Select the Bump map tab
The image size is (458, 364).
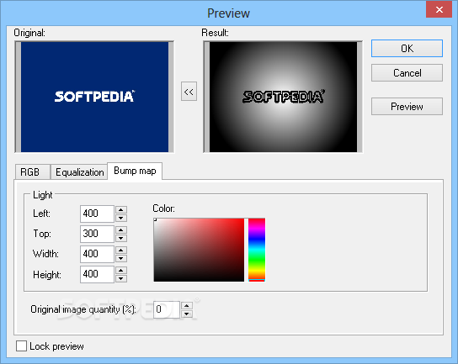(135, 171)
